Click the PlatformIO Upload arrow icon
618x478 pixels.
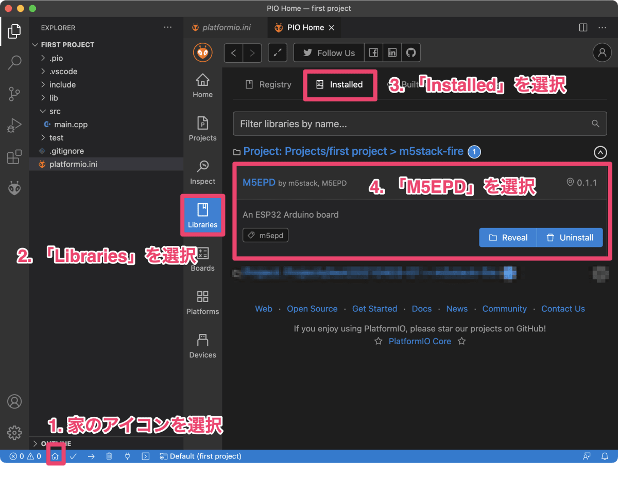pos(91,456)
